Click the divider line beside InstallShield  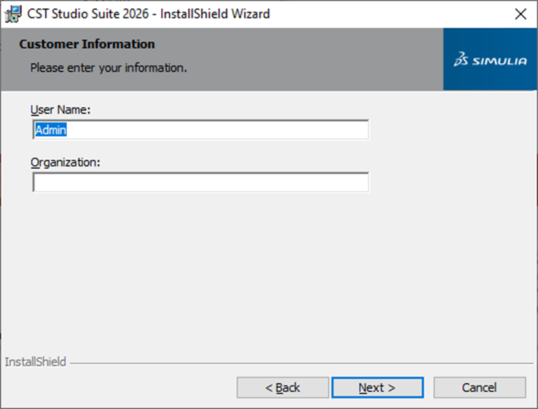click(296, 362)
